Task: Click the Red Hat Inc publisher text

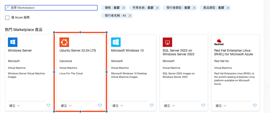Action: click(x=222, y=61)
